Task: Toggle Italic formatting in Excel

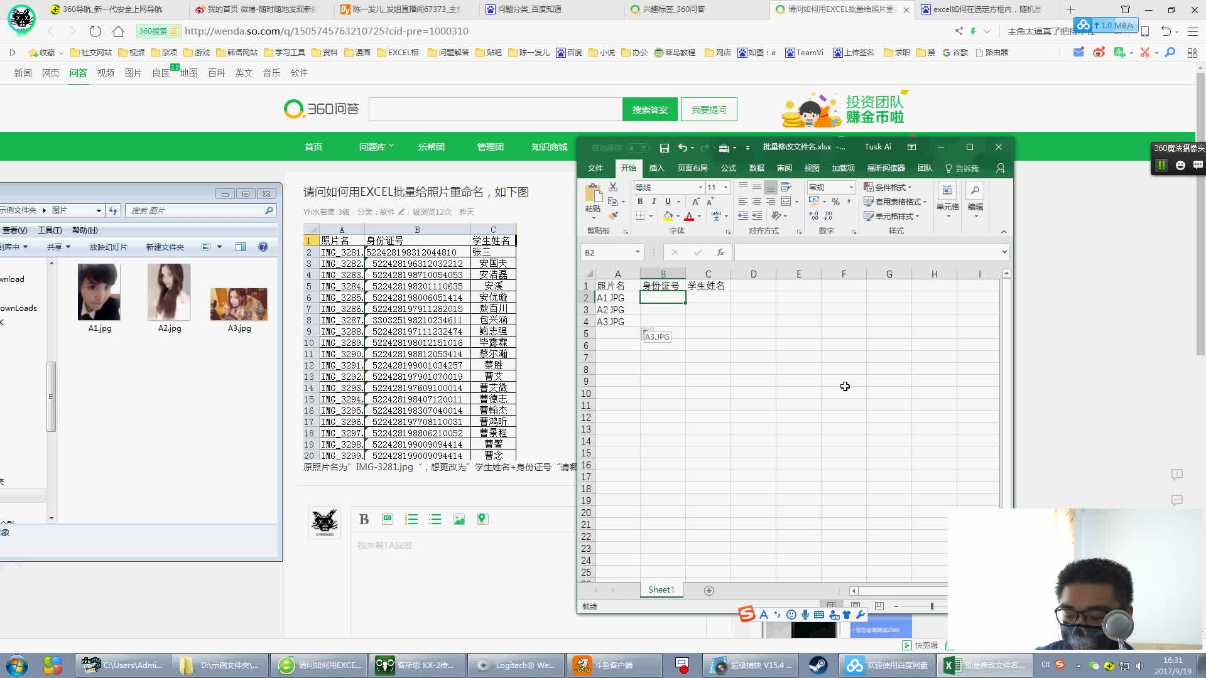Action: tap(654, 202)
